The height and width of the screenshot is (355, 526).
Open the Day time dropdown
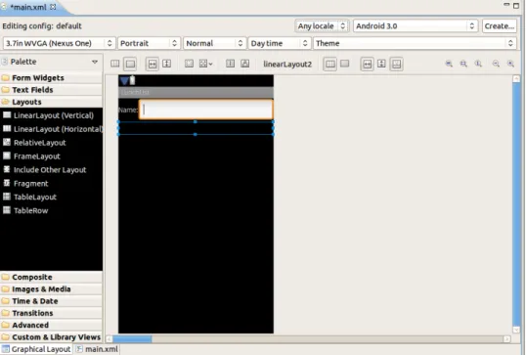(x=279, y=43)
